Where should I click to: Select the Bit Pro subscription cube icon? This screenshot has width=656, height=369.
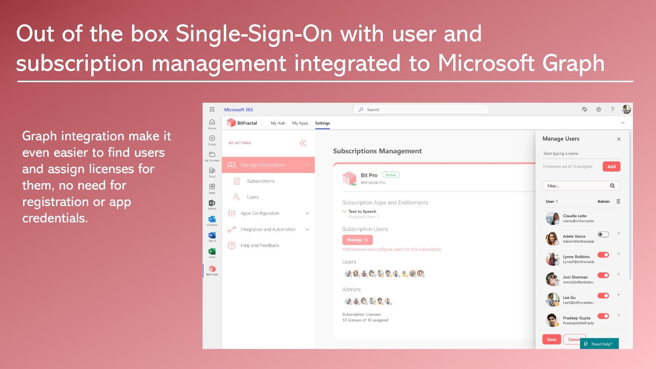pyautogui.click(x=350, y=178)
